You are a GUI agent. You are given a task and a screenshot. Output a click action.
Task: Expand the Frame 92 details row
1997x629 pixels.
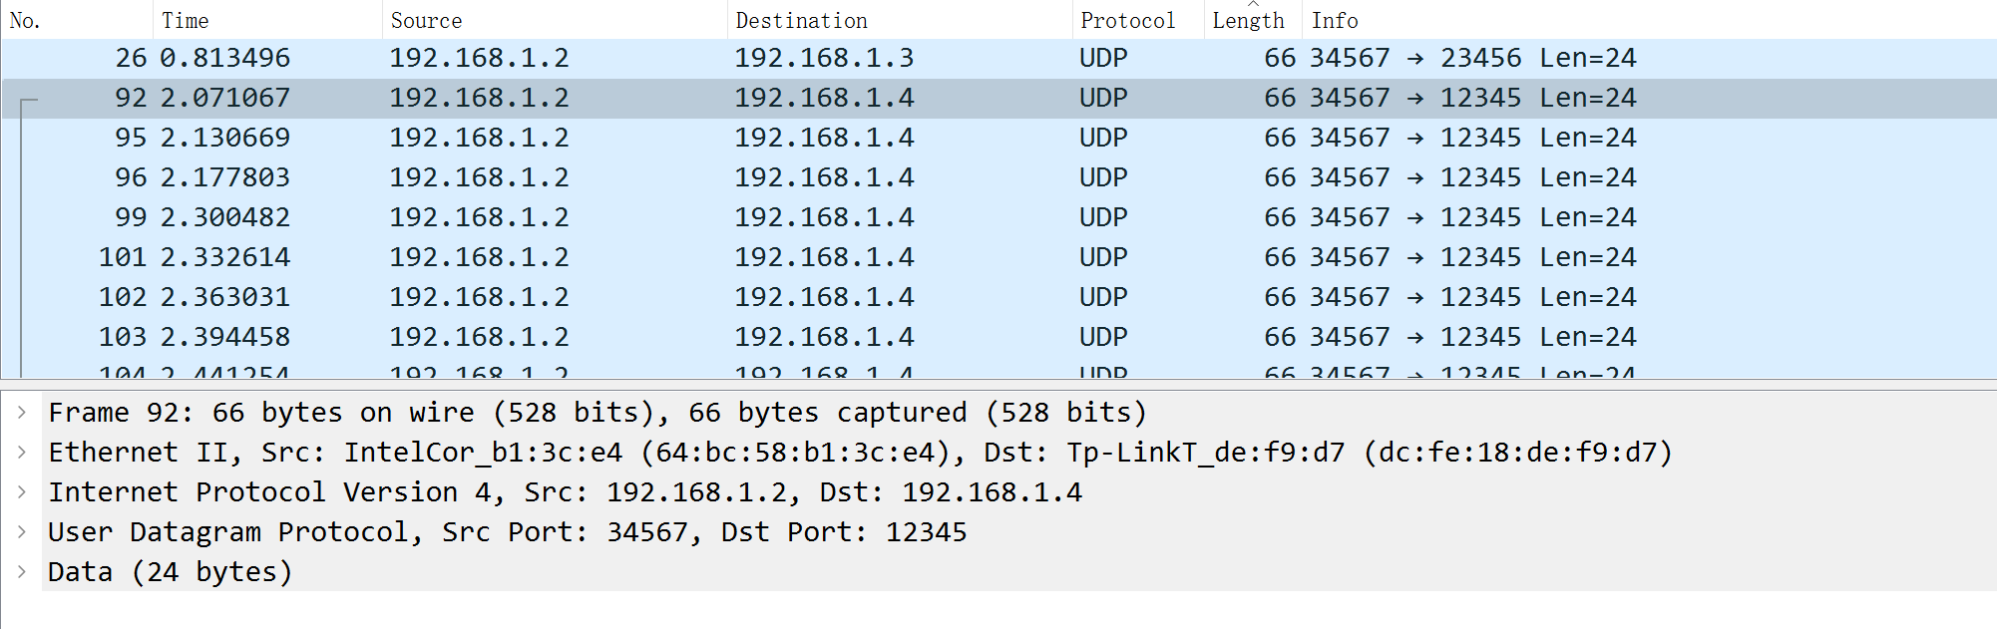click(x=22, y=412)
